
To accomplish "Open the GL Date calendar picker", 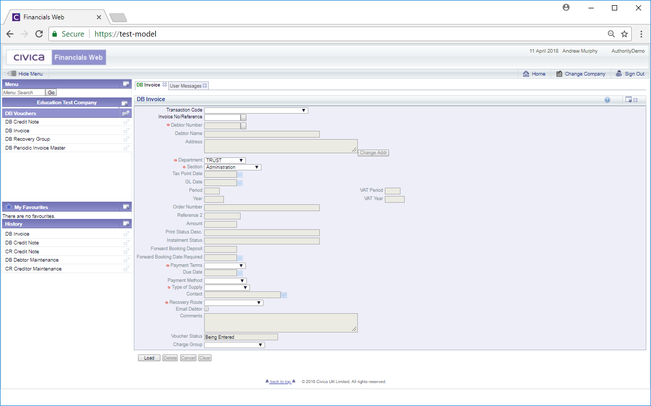I will [240, 183].
